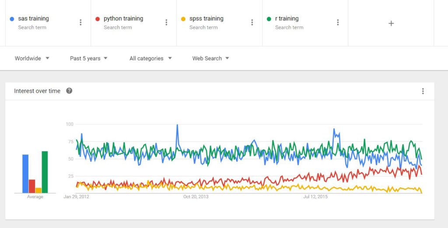448x228 pixels.
Task: Open Interest over time chart options menu
Action: 423,91
